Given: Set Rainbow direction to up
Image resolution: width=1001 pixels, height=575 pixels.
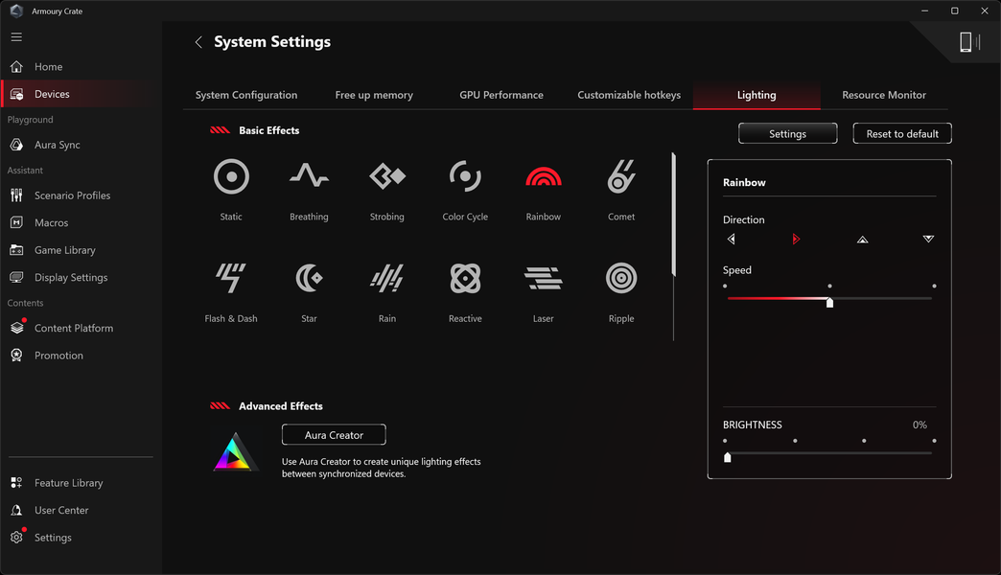Looking at the screenshot, I should coord(863,240).
